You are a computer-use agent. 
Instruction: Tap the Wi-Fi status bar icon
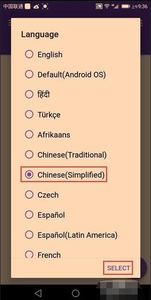point(107,6)
